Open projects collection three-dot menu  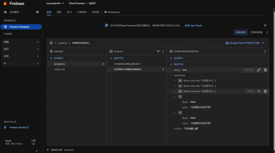click(163, 51)
